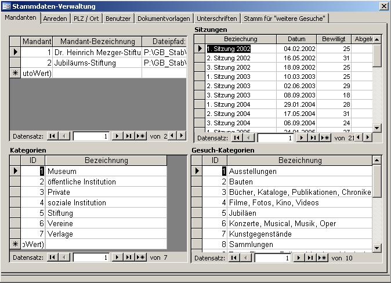Screen dimensions: 391x283
Task: Go to previous record in Sitzungen navigator
Action: [x=249, y=138]
